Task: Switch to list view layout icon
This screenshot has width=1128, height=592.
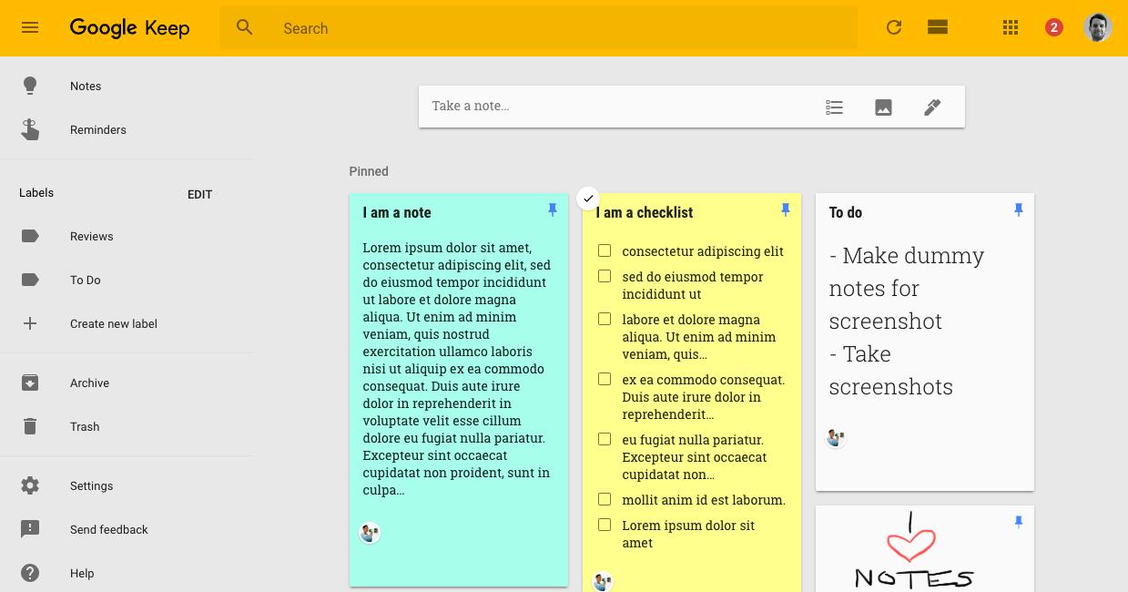Action: [x=938, y=27]
